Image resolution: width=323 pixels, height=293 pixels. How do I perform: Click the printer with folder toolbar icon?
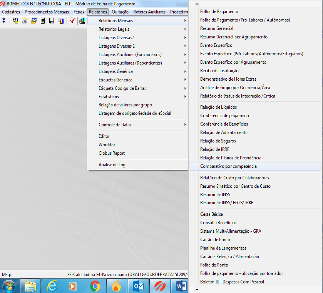click(x=25, y=21)
